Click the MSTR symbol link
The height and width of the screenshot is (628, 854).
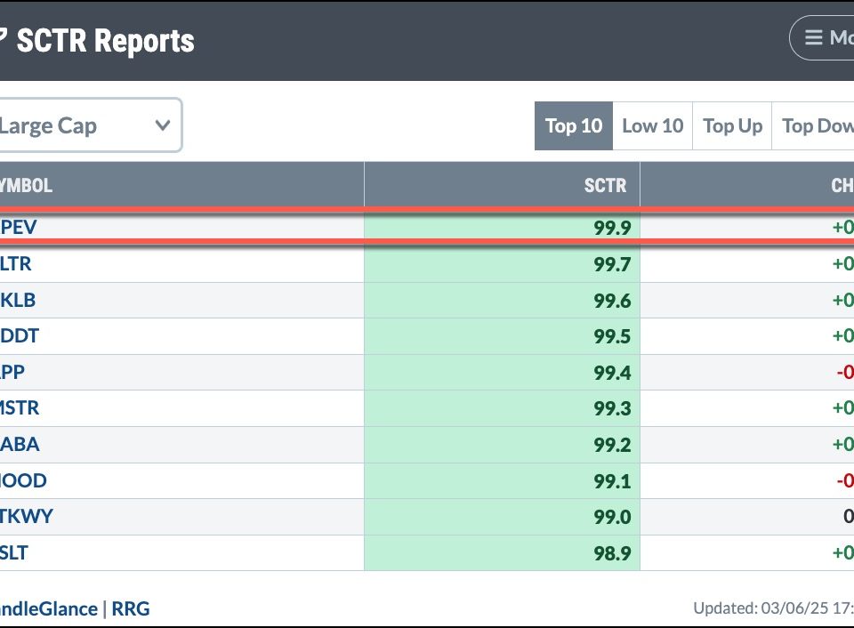click(20, 408)
